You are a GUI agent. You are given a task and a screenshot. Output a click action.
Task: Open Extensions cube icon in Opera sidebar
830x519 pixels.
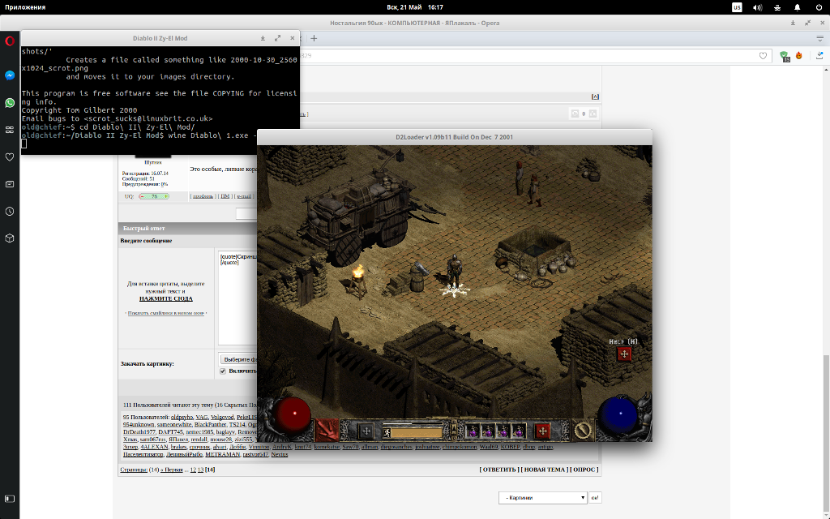[x=10, y=238]
